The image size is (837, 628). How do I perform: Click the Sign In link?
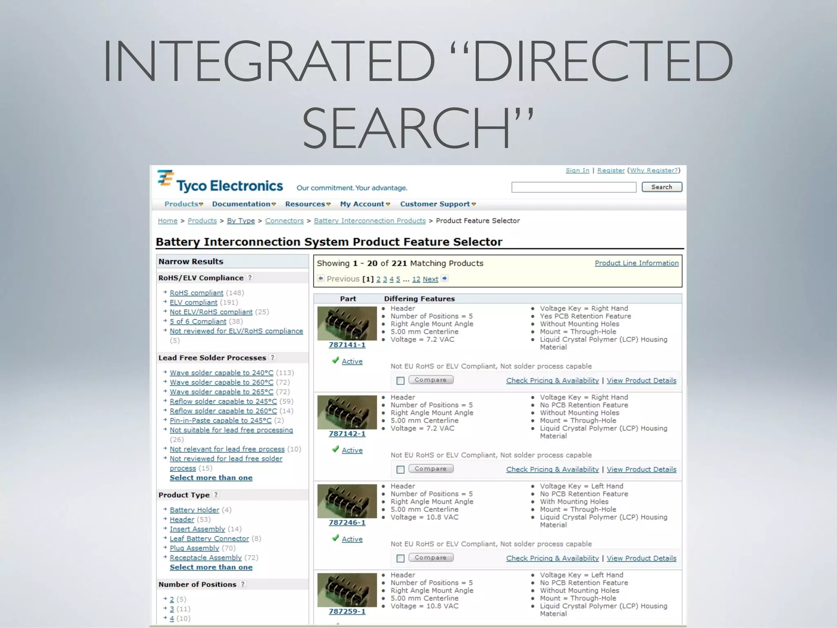click(577, 170)
